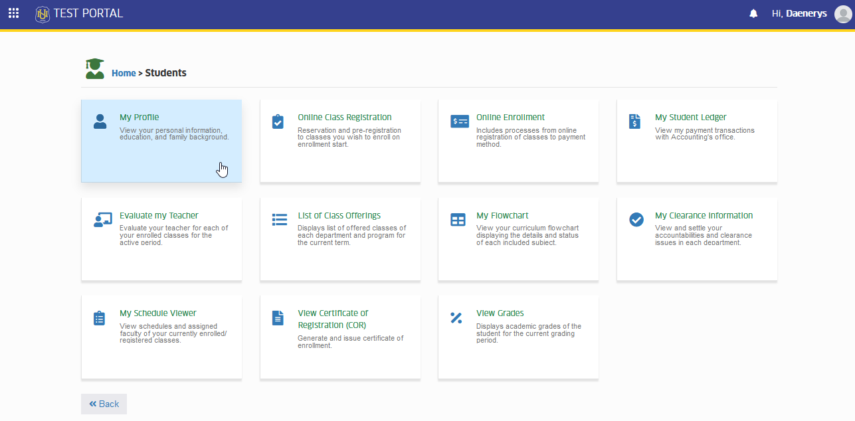Click the Back button
The width and height of the screenshot is (855, 421).
[x=104, y=404]
